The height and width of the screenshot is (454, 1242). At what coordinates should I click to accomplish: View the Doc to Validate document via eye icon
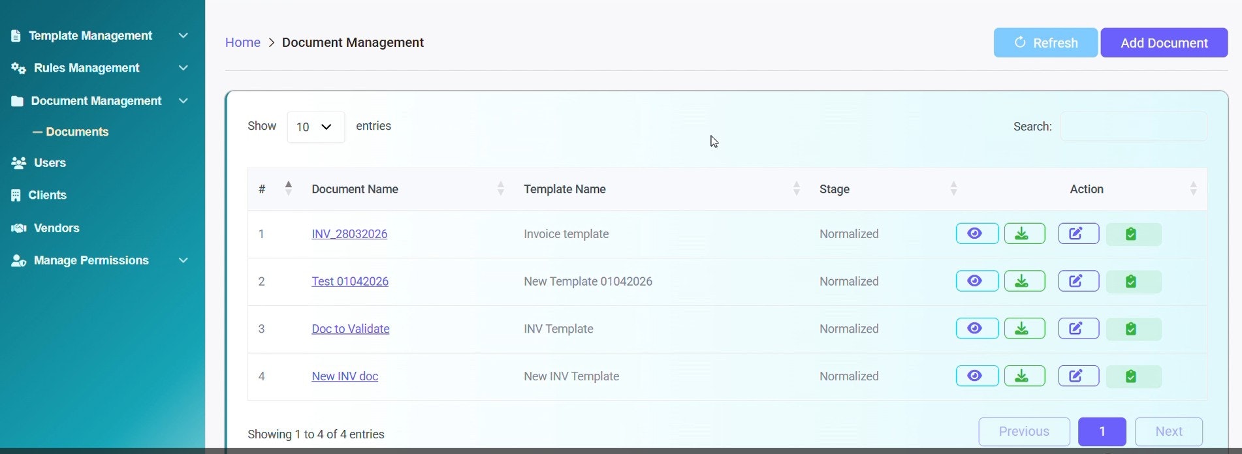(x=977, y=329)
